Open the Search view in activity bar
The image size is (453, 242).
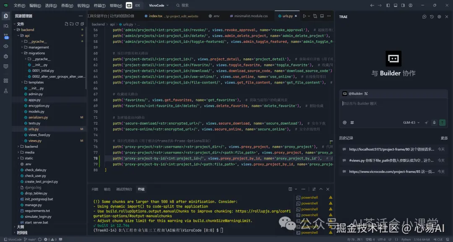point(6,26)
